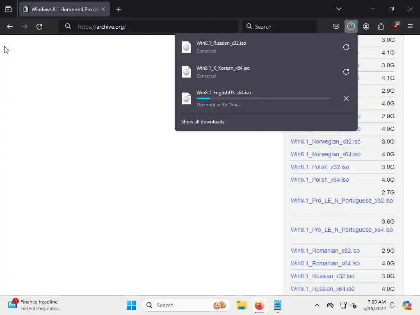420x315 pixels.
Task: Click the 'Opening in 3h 15m...' status text
Action: (219, 105)
